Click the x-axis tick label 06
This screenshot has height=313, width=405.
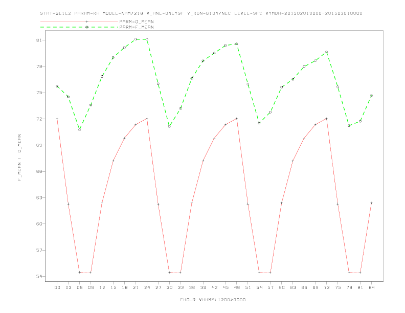[80, 287]
